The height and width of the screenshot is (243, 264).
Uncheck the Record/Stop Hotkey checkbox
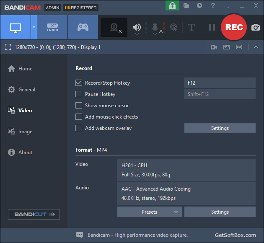click(x=79, y=83)
